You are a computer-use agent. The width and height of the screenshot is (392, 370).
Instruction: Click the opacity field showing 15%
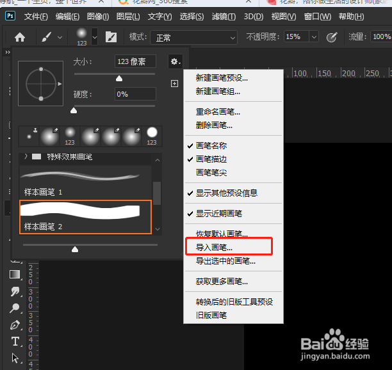297,37
